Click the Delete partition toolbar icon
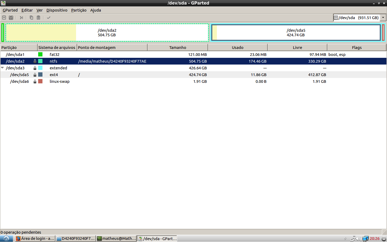Viewport: 387px width, 242px height. point(11,18)
